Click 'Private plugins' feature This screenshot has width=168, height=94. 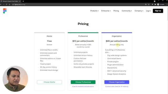(x=113, y=62)
